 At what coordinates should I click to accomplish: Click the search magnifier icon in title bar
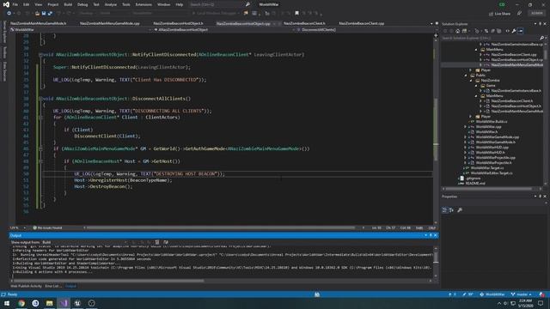pos(247,4)
